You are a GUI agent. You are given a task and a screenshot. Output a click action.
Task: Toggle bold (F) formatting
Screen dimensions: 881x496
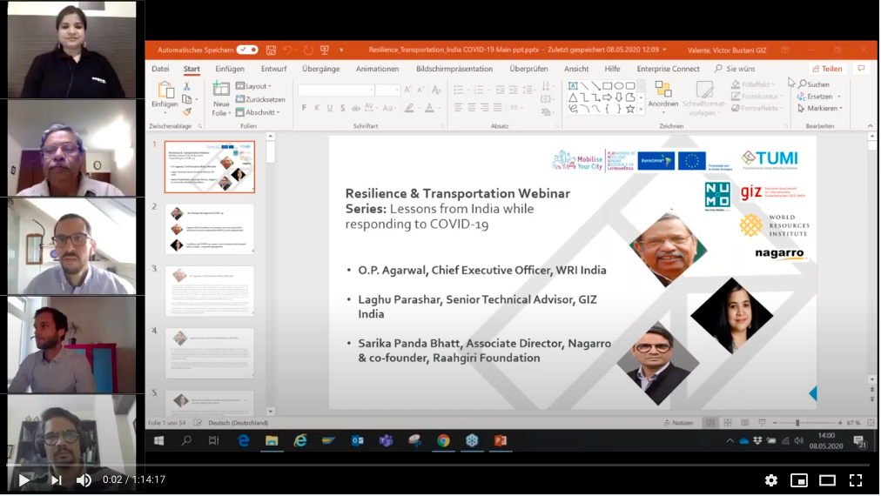(304, 108)
